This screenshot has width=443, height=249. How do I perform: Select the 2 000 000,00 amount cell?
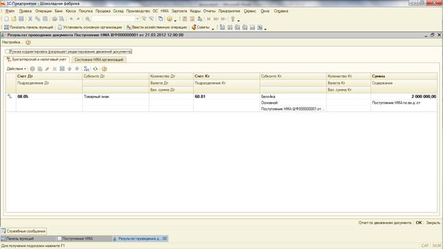coord(404,97)
